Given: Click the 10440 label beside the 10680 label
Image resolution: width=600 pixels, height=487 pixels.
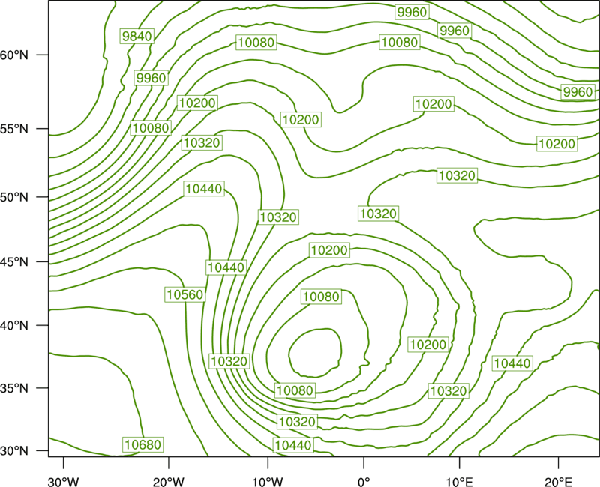Looking at the screenshot, I should (x=293, y=445).
